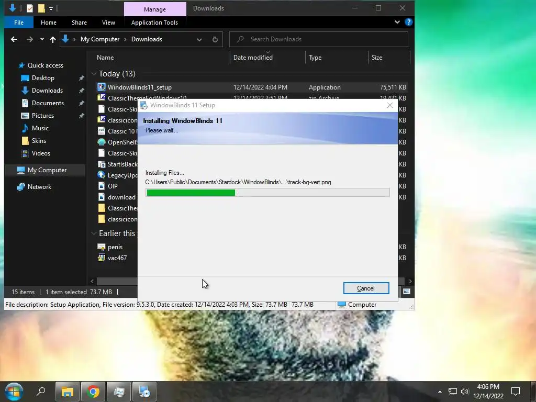Sort by the Date modified column
536x402 pixels.
253,58
